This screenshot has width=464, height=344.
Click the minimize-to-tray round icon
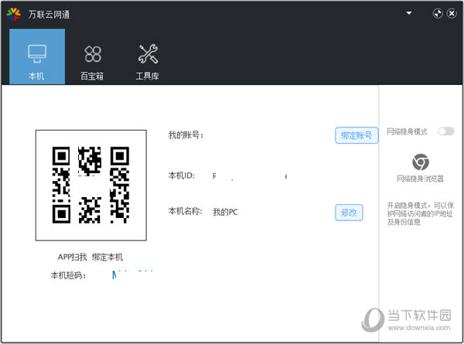[x=438, y=13]
